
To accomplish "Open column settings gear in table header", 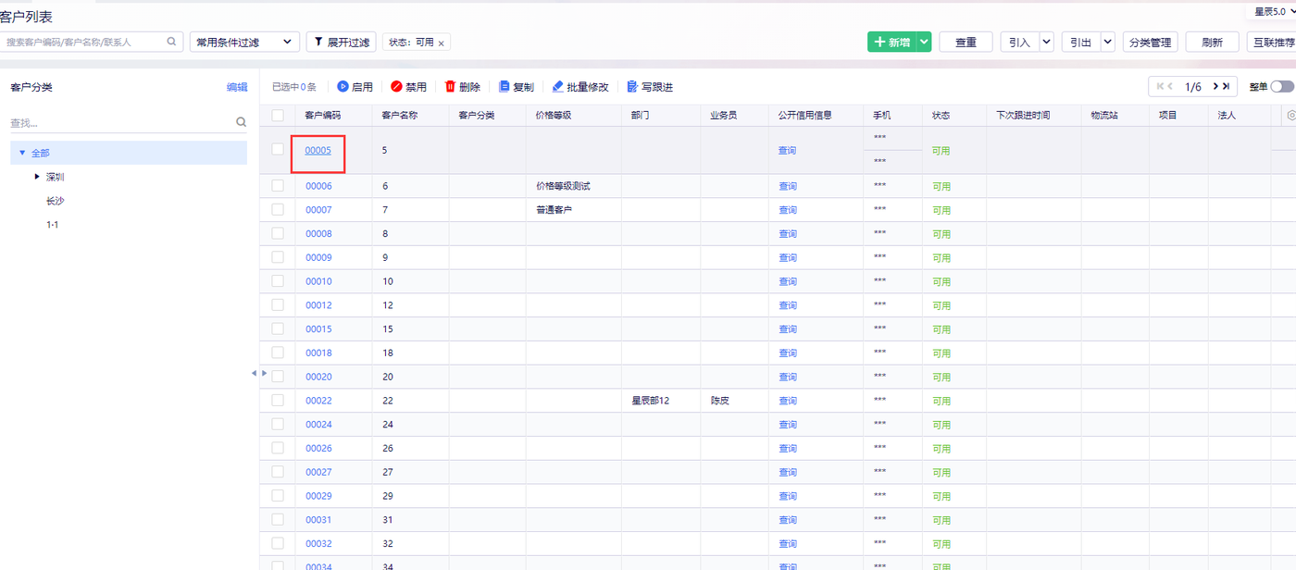I will 1291,115.
